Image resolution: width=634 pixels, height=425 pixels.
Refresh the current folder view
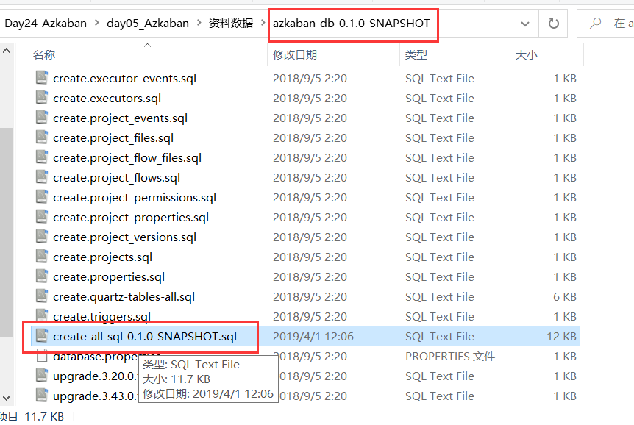(554, 24)
